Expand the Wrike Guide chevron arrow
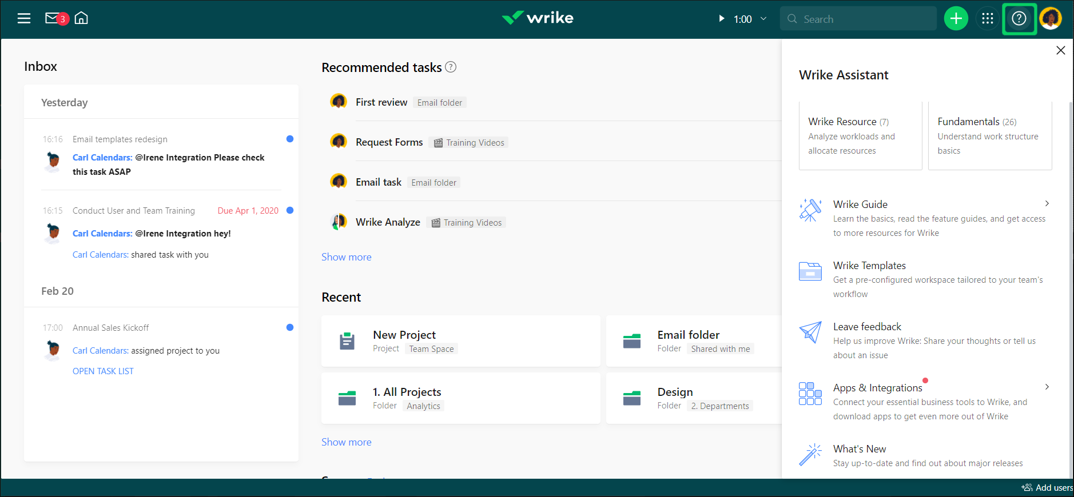This screenshot has height=497, width=1074. click(x=1047, y=203)
